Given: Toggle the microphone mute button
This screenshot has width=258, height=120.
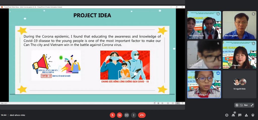Looking at the screenshot, I should (112, 115).
